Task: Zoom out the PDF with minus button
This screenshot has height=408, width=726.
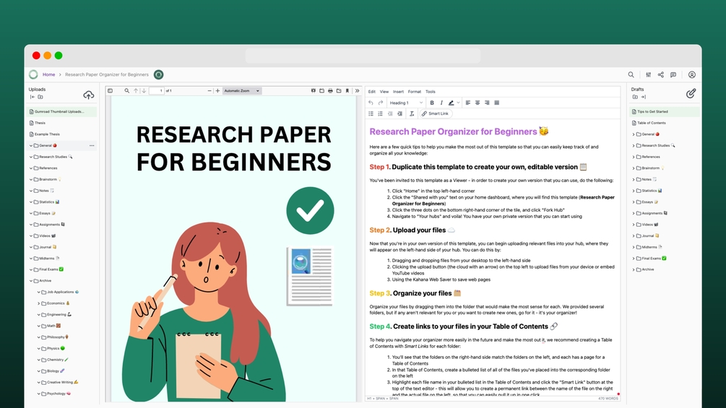Action: click(209, 91)
